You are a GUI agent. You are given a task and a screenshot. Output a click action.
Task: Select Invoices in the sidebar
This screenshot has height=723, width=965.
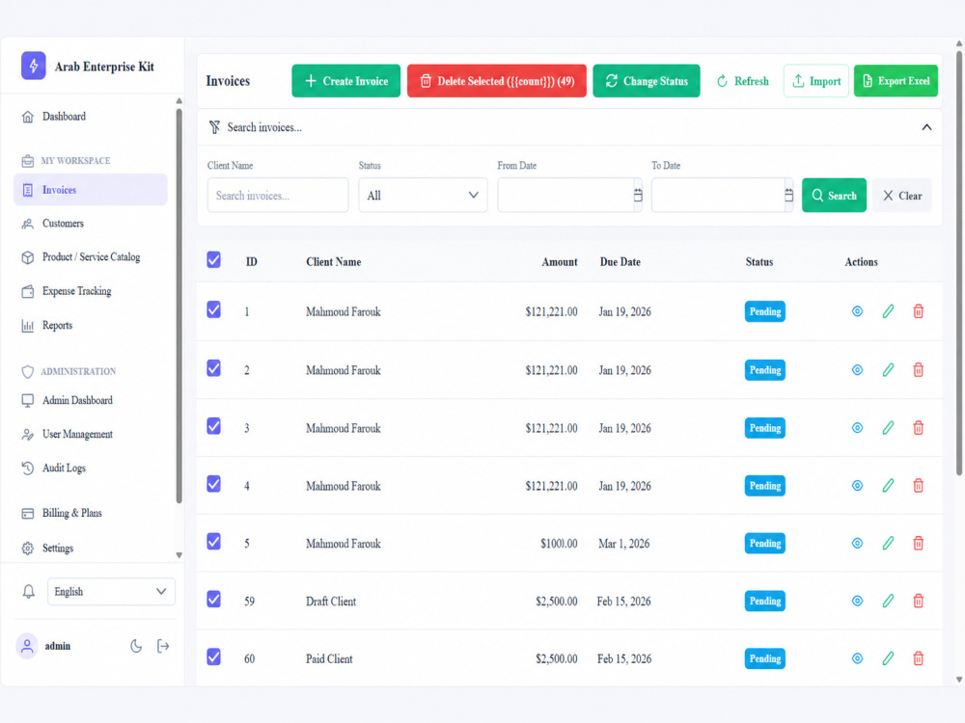click(90, 190)
